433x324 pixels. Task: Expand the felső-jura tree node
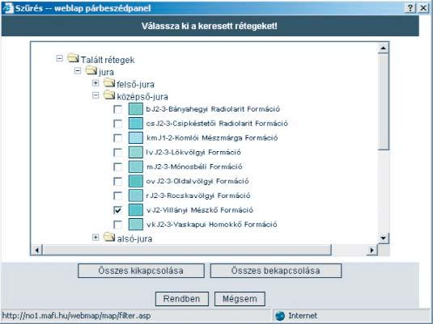(96, 83)
